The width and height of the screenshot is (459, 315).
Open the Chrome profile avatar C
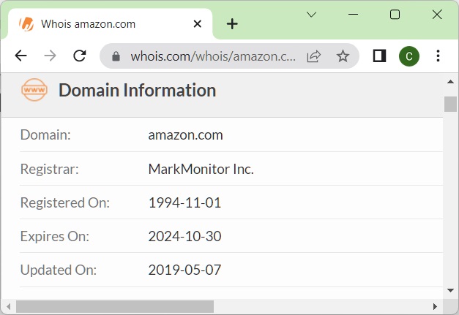coord(409,56)
